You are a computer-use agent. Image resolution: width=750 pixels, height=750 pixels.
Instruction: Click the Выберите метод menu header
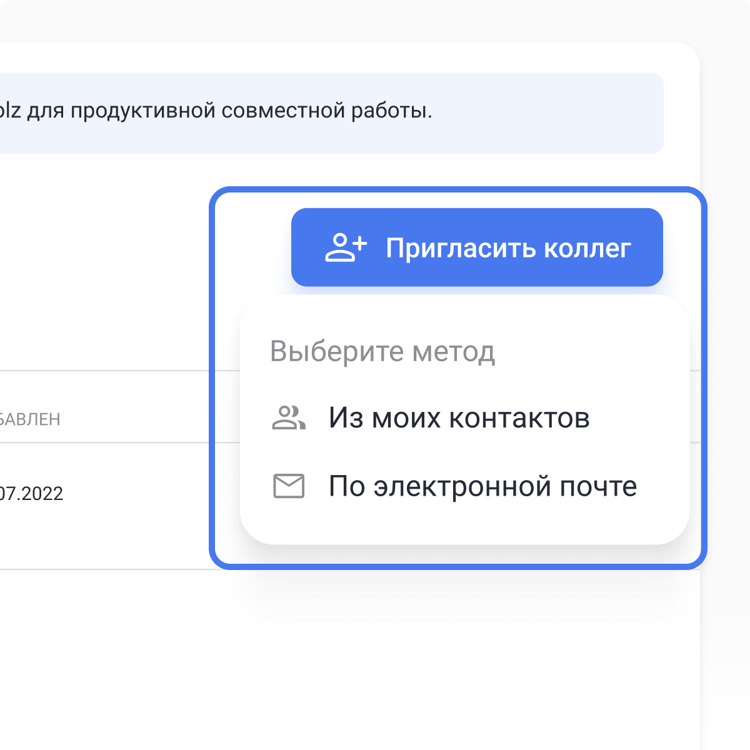[x=382, y=351]
